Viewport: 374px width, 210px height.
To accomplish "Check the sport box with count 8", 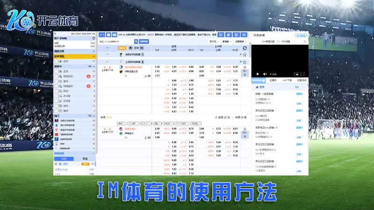I will pyautogui.click(x=57, y=96).
